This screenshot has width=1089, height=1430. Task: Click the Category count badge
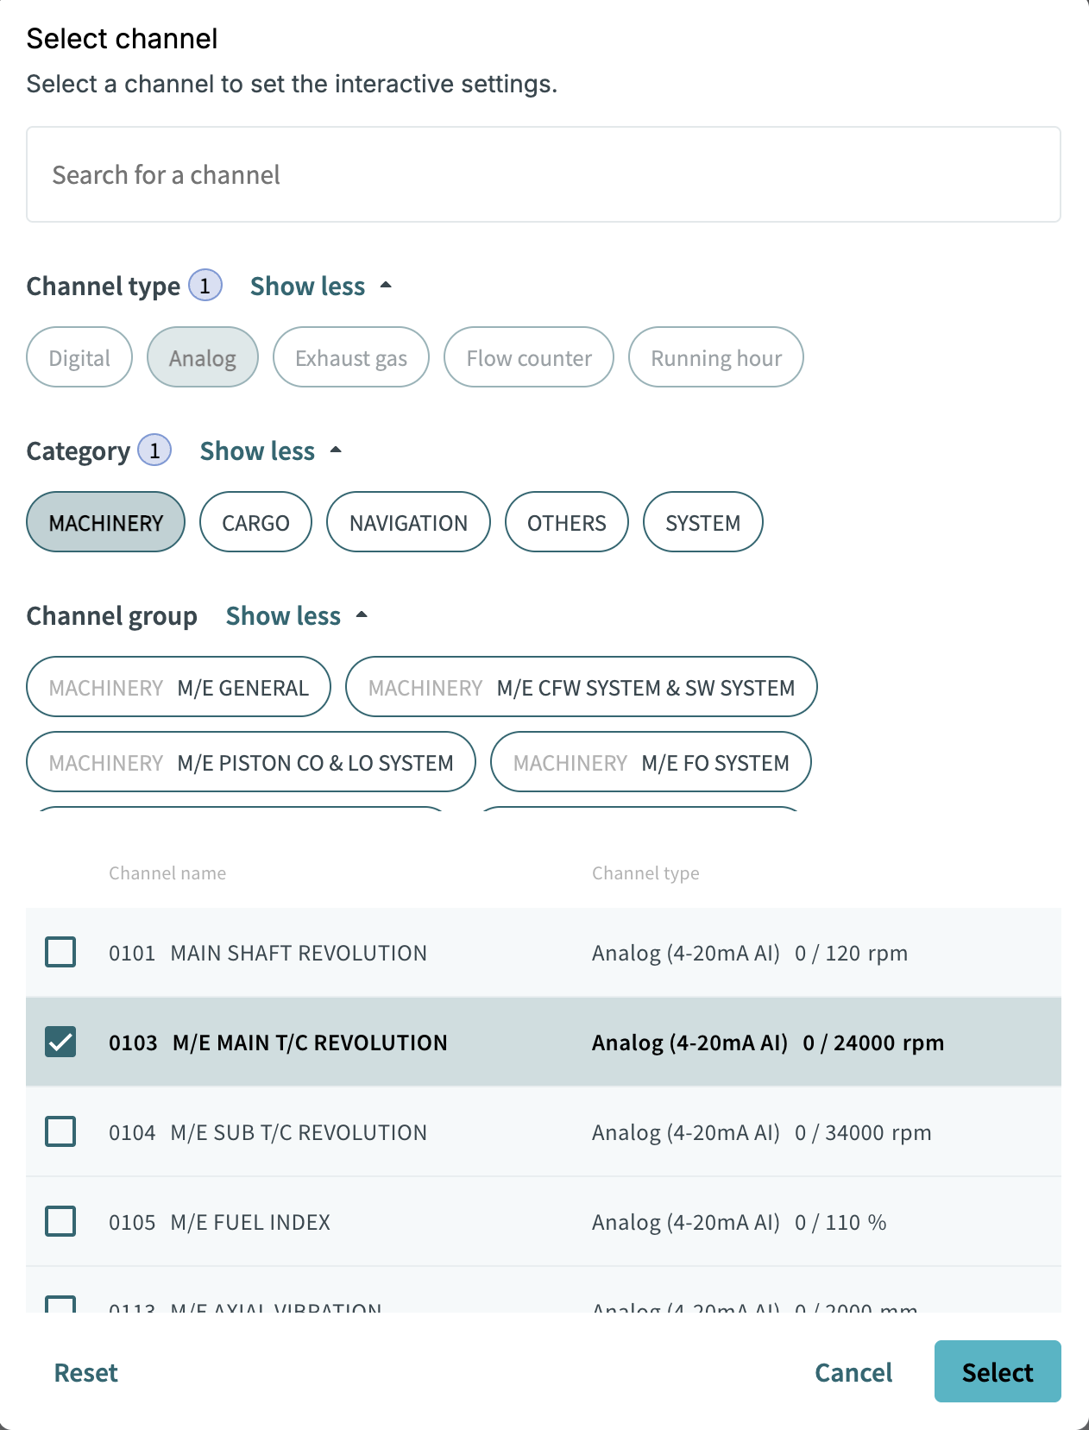tap(154, 450)
